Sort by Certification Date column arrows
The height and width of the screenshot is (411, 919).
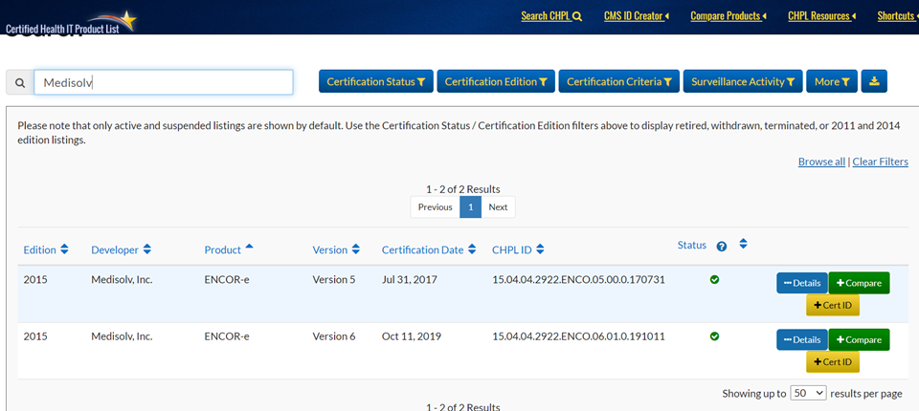coord(472,249)
